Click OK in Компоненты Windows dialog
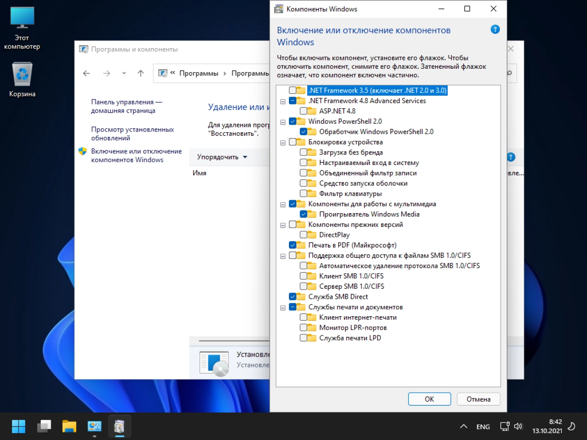Viewport: 587px width, 440px height. [429, 399]
